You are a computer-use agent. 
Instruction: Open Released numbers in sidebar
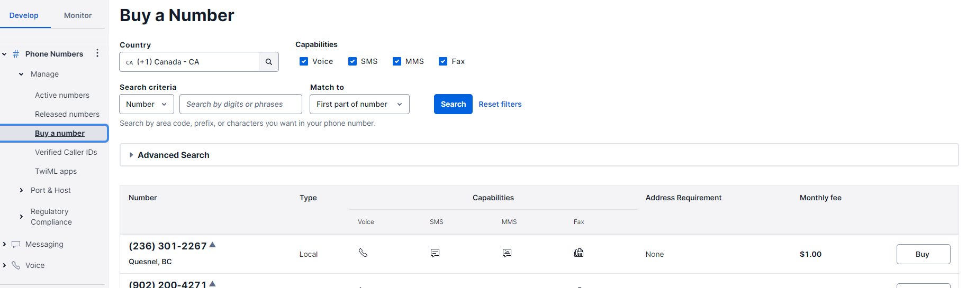pos(67,114)
